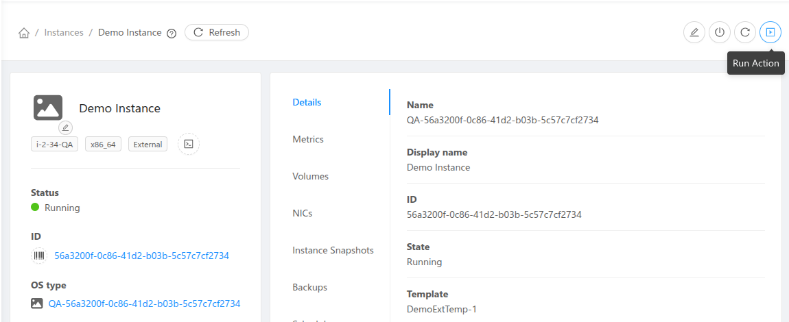
Task: Show the NICs tab
Action: [302, 213]
